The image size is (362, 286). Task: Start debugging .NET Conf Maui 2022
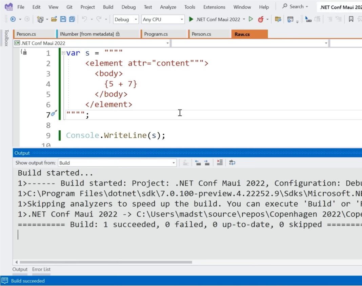click(x=191, y=19)
